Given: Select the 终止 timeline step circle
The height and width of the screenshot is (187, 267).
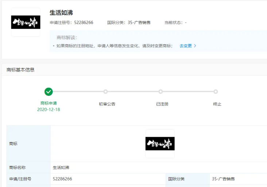Looking at the screenshot, I should [x=216, y=91].
